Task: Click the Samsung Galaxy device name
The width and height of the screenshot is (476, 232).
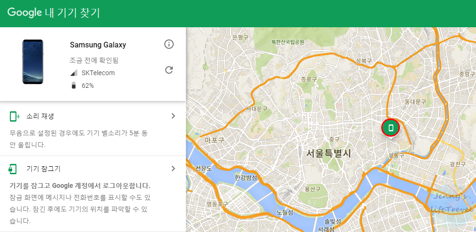Action: click(98, 45)
